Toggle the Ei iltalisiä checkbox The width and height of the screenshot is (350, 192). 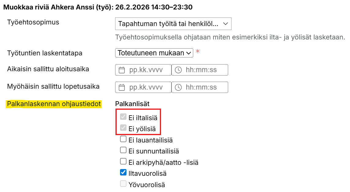tap(123, 117)
